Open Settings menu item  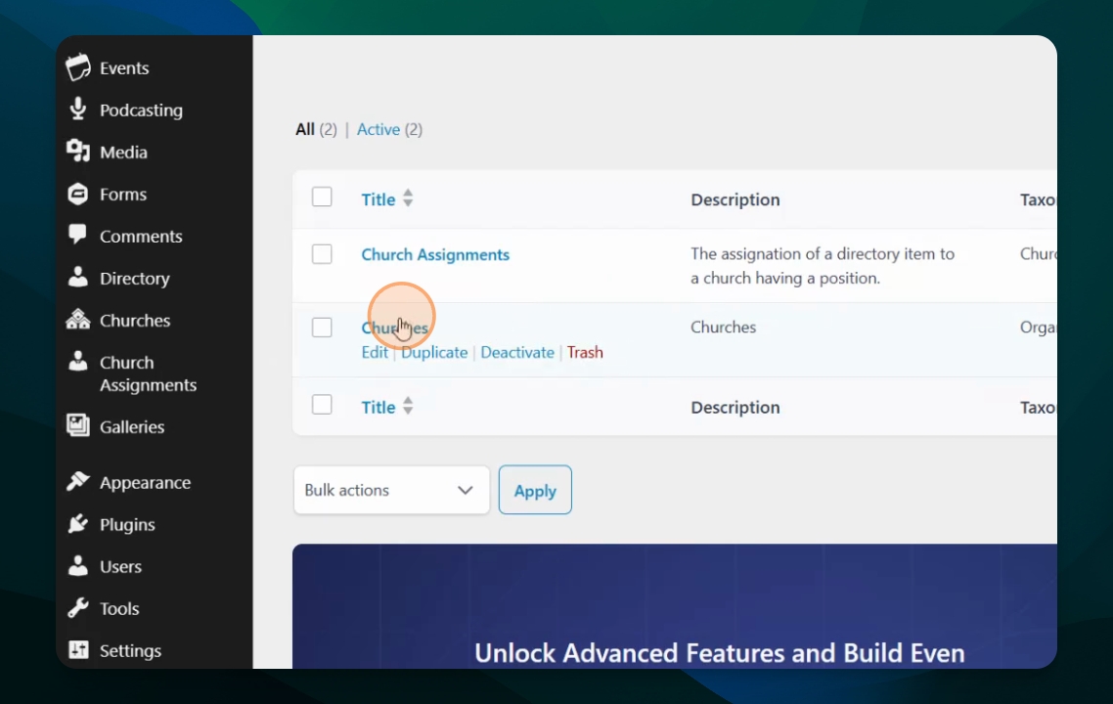(131, 651)
